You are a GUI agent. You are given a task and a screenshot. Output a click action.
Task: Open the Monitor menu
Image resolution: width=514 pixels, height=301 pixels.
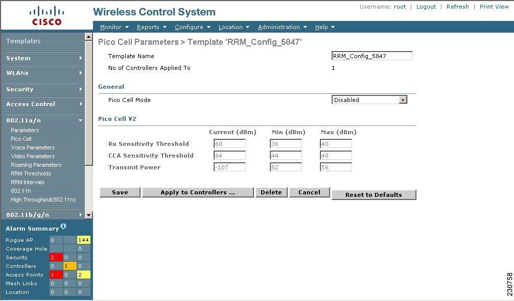click(114, 27)
